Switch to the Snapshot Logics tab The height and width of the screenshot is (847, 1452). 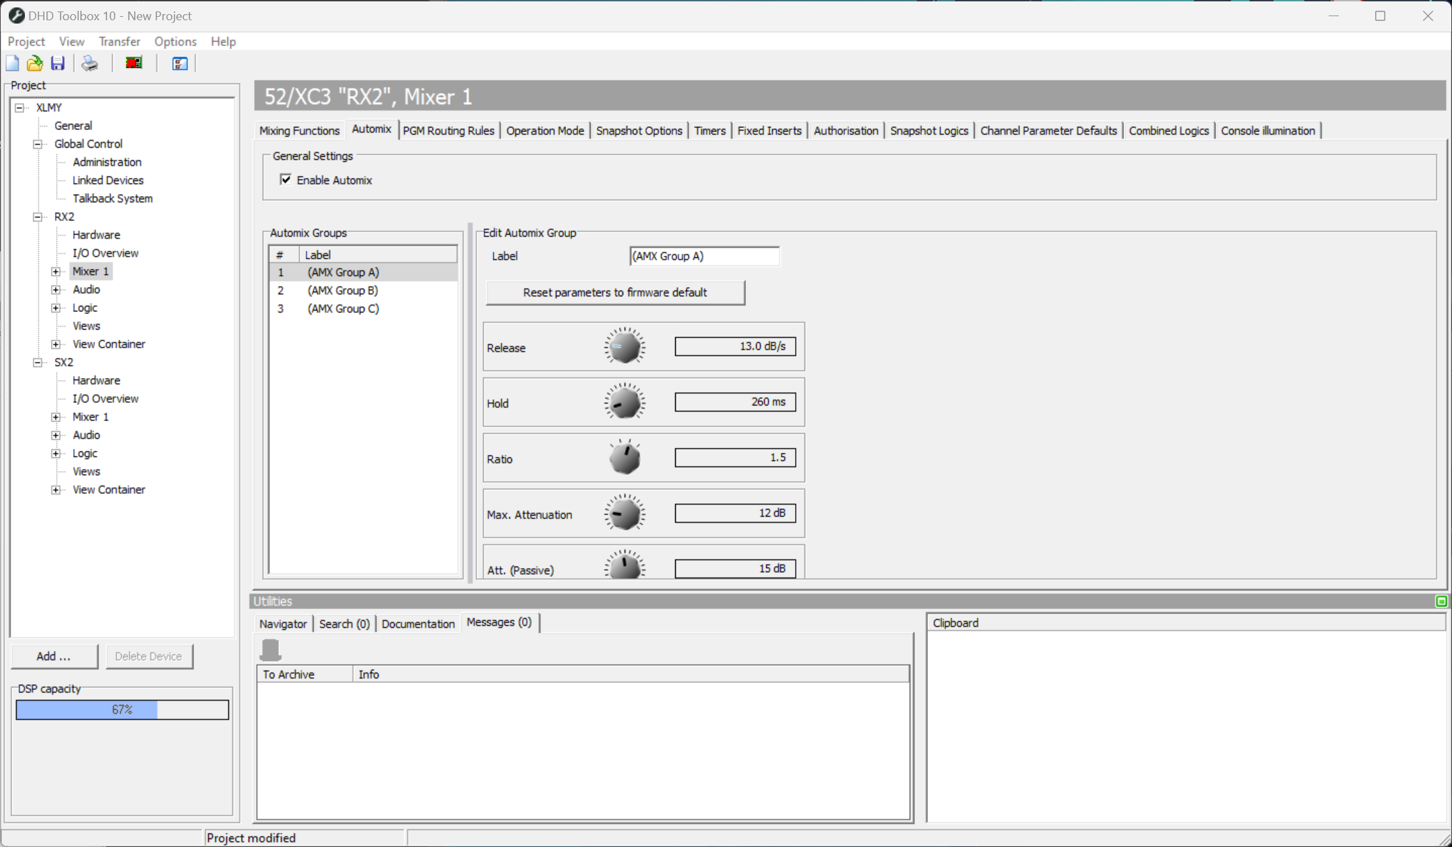(x=929, y=130)
